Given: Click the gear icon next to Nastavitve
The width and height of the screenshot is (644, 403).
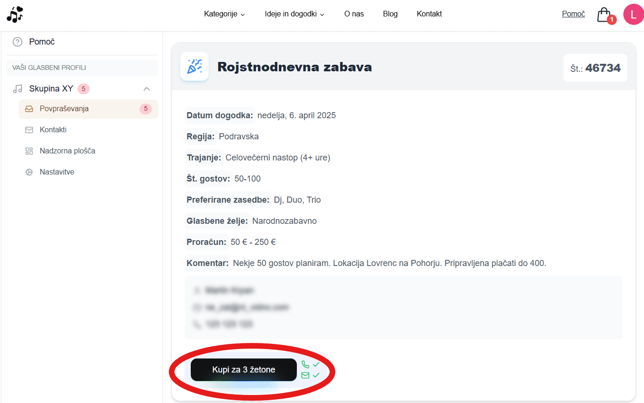Looking at the screenshot, I should 29,172.
